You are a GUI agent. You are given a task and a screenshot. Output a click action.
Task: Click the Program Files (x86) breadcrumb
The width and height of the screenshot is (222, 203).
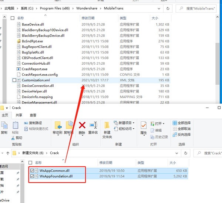[55, 9]
